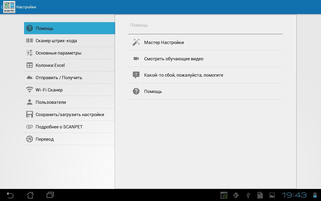Click the barcode icon for Сканер штрих-кода
The image size is (321, 201).
tap(30, 40)
